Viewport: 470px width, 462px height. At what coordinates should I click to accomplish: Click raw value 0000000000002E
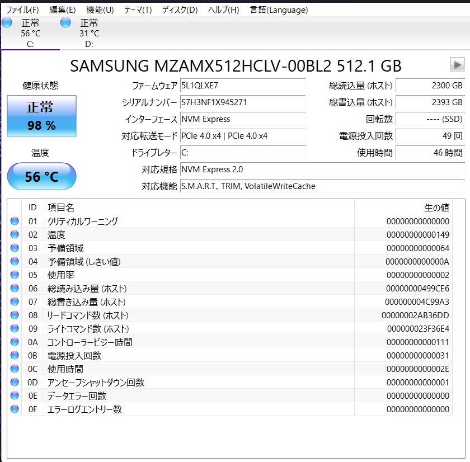(418, 369)
